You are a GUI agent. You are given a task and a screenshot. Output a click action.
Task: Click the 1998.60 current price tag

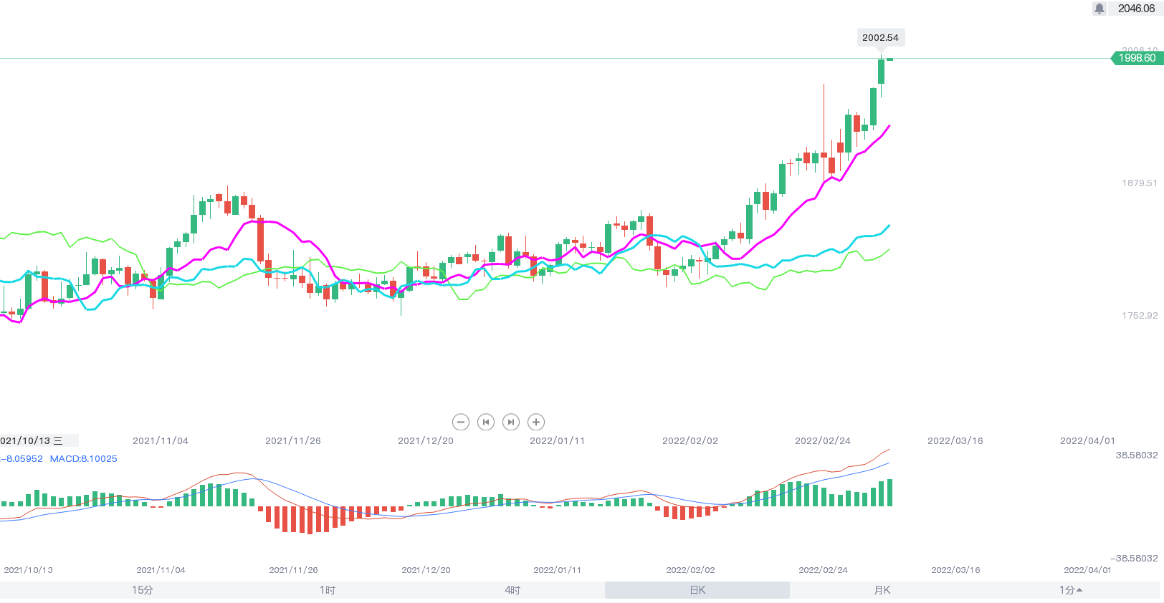1136,58
